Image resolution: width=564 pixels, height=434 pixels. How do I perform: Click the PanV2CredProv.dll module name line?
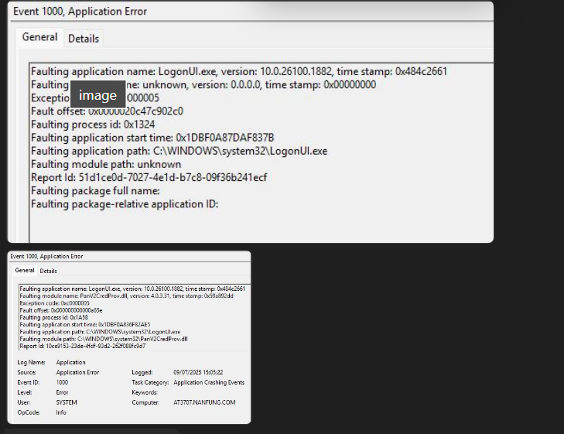pos(127,296)
